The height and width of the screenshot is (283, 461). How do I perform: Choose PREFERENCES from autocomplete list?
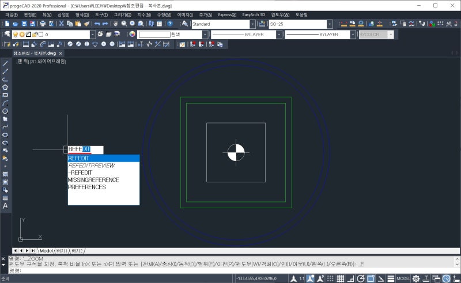pyautogui.click(x=104, y=187)
